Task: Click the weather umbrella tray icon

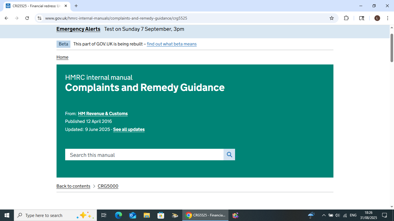Action: (x=311, y=215)
